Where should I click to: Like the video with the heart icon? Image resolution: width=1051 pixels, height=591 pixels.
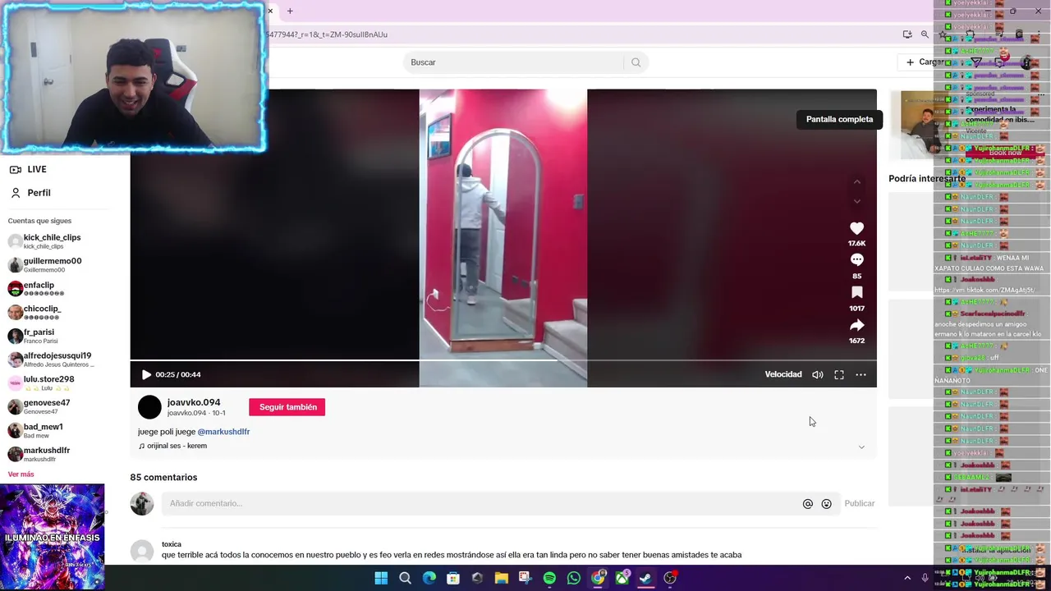point(856,228)
